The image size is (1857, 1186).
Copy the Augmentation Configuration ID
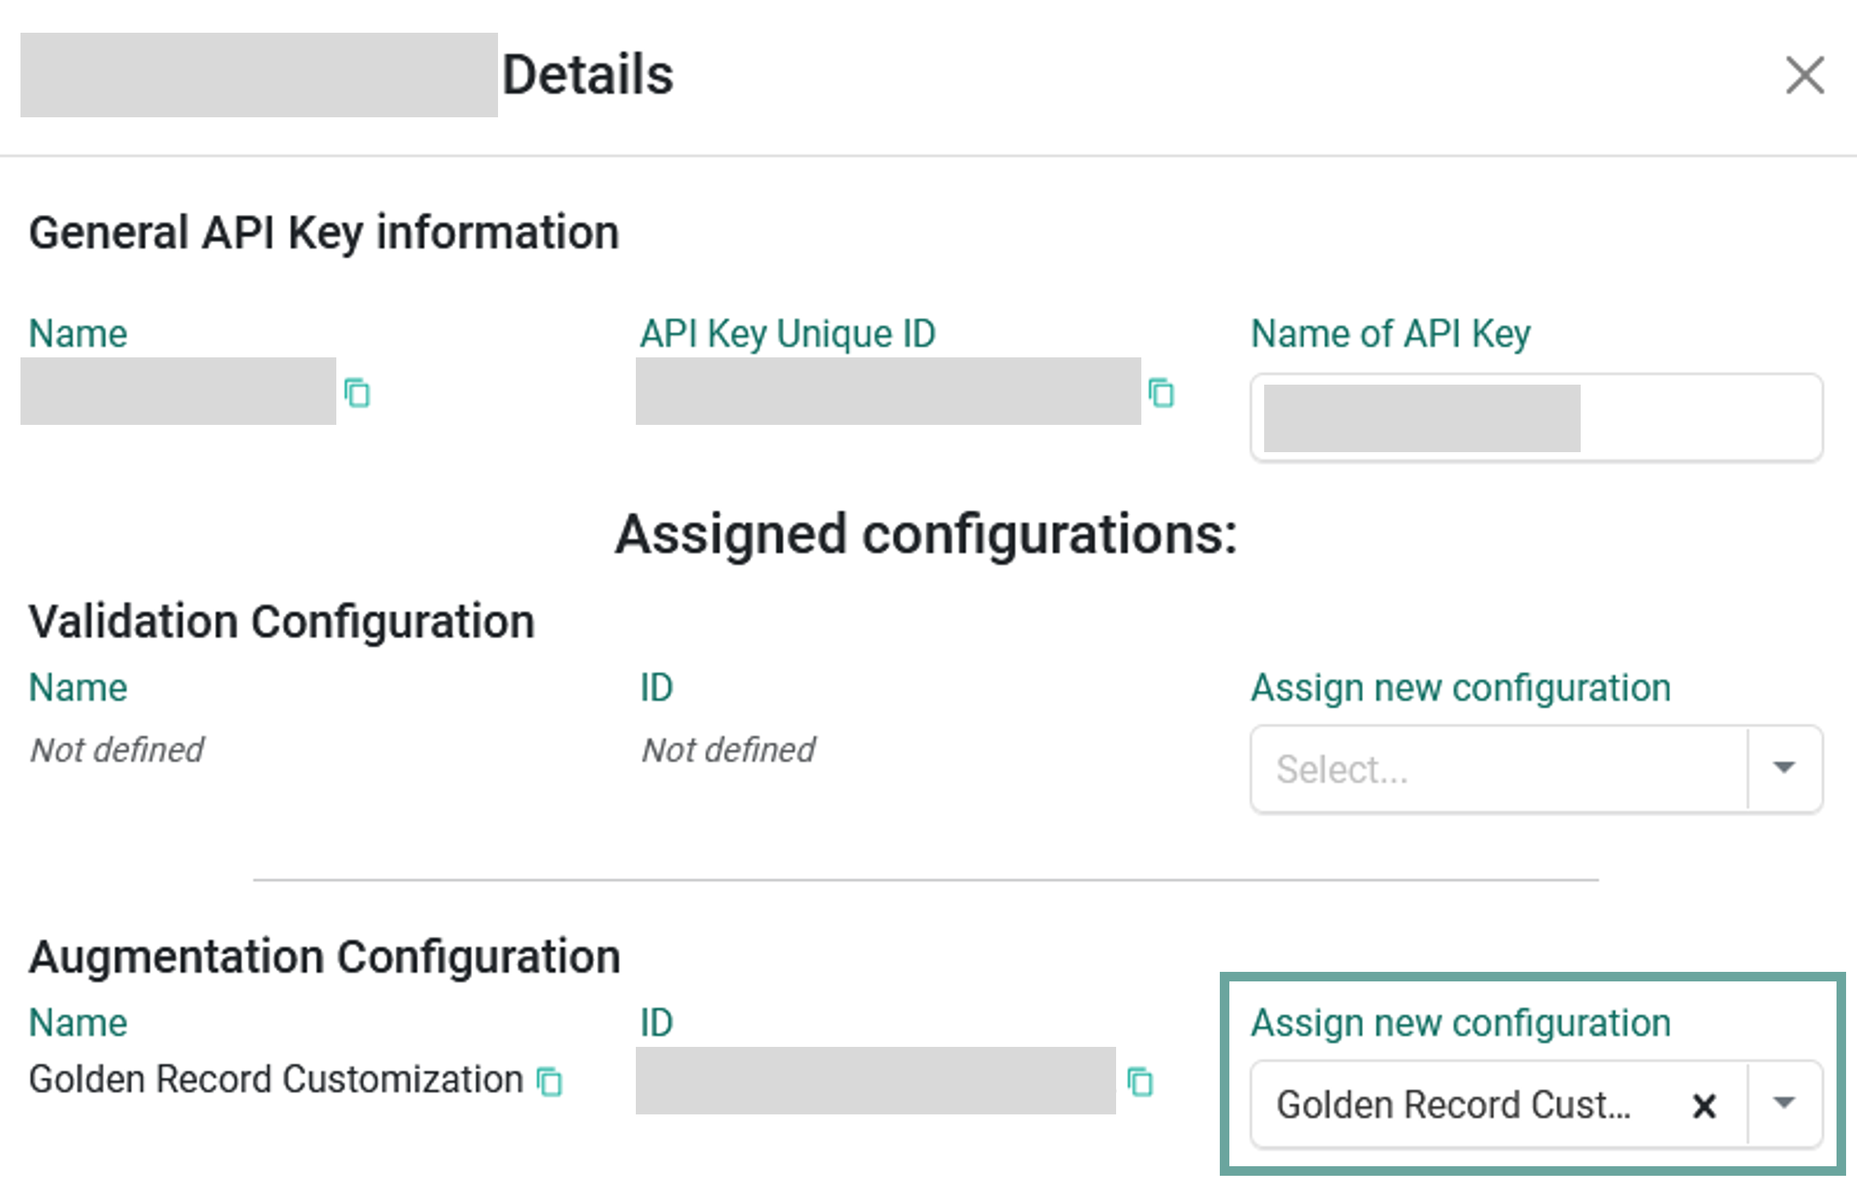tap(1140, 1081)
